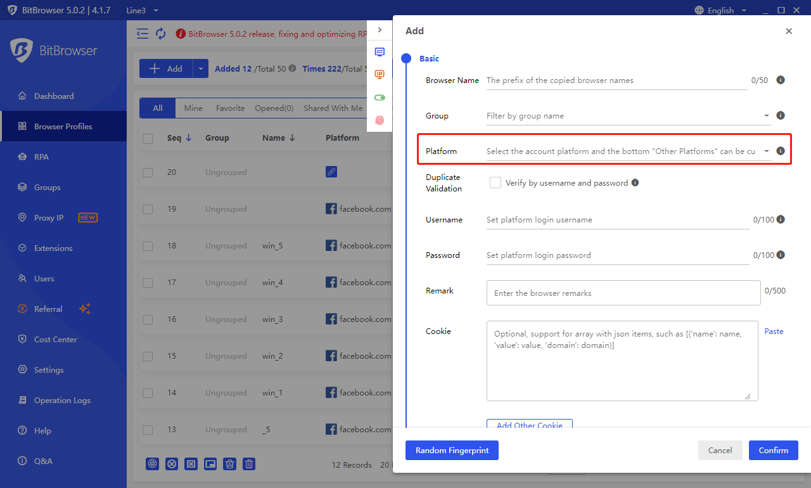This screenshot has width=811, height=488.
Task: Click the circled-X icon in the bottom toolbar
Action: coord(172,464)
